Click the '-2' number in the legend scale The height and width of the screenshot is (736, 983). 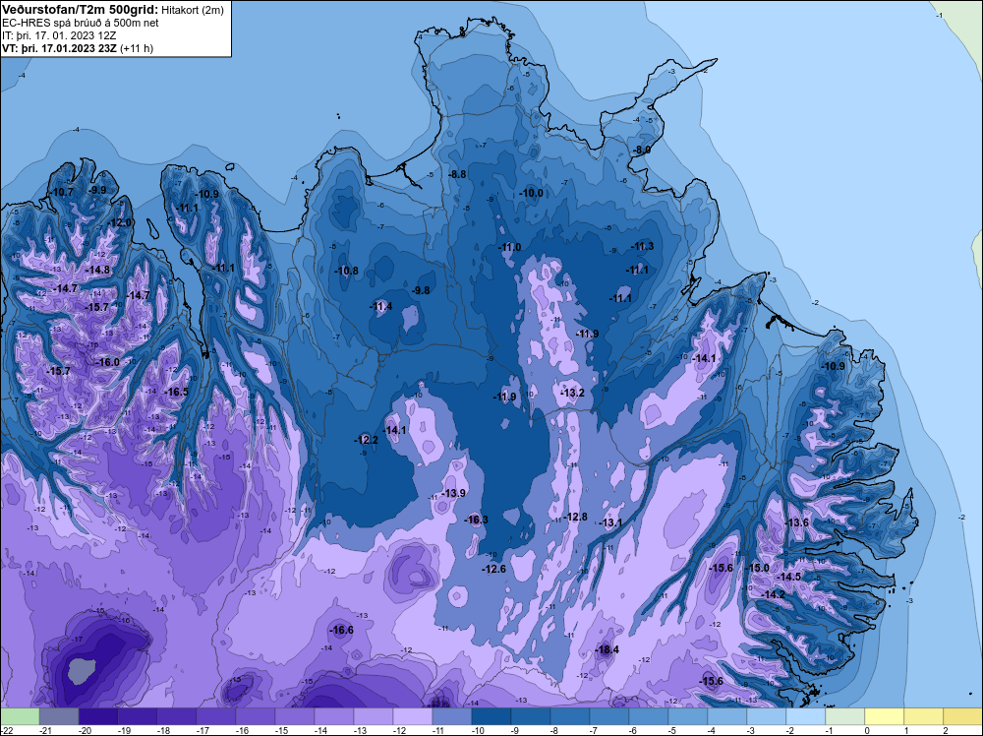click(790, 730)
